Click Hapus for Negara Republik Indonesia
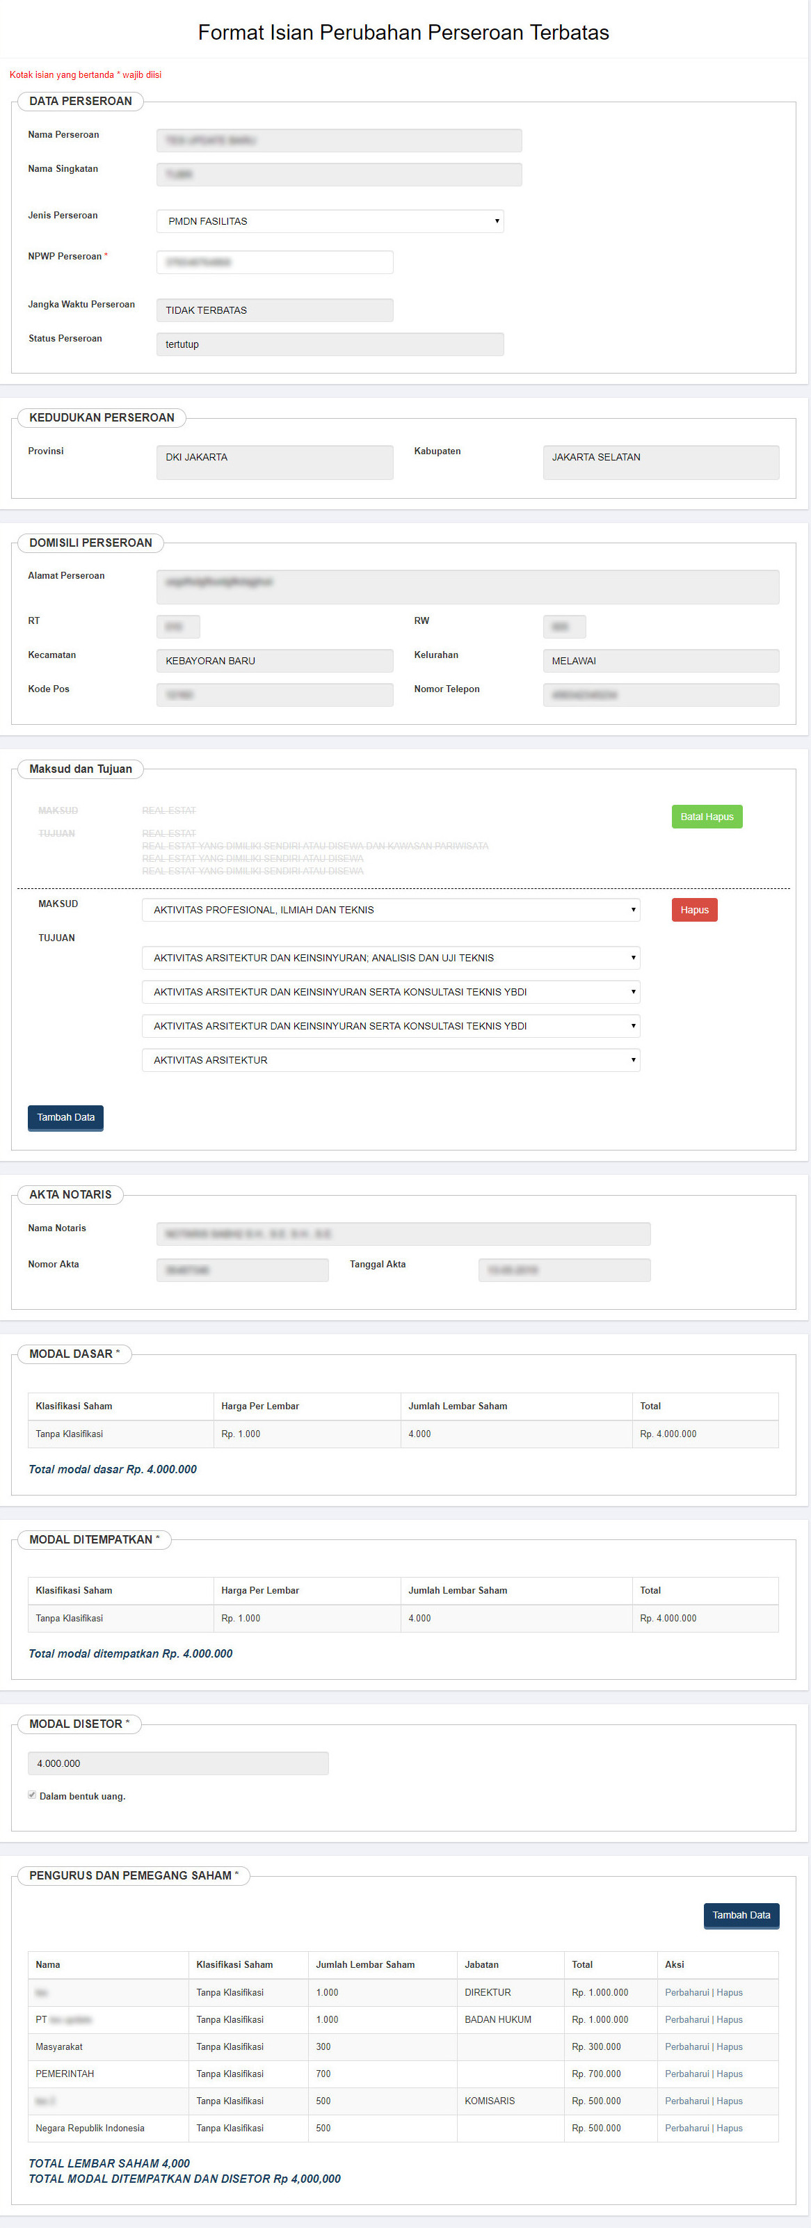The width and height of the screenshot is (811, 2228). click(730, 2128)
